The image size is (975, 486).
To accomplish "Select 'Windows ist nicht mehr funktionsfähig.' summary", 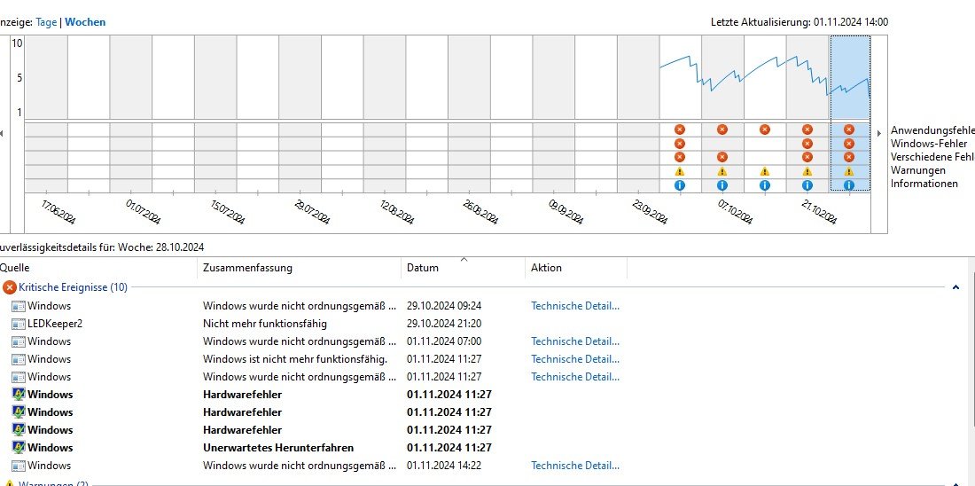I will [295, 359].
